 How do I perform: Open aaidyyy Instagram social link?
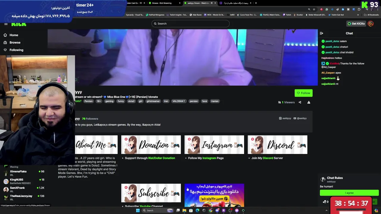[x=285, y=118]
